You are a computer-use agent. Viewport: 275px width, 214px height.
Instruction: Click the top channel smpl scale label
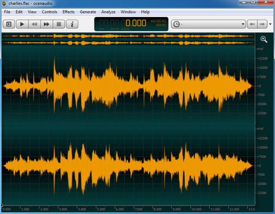260,49
